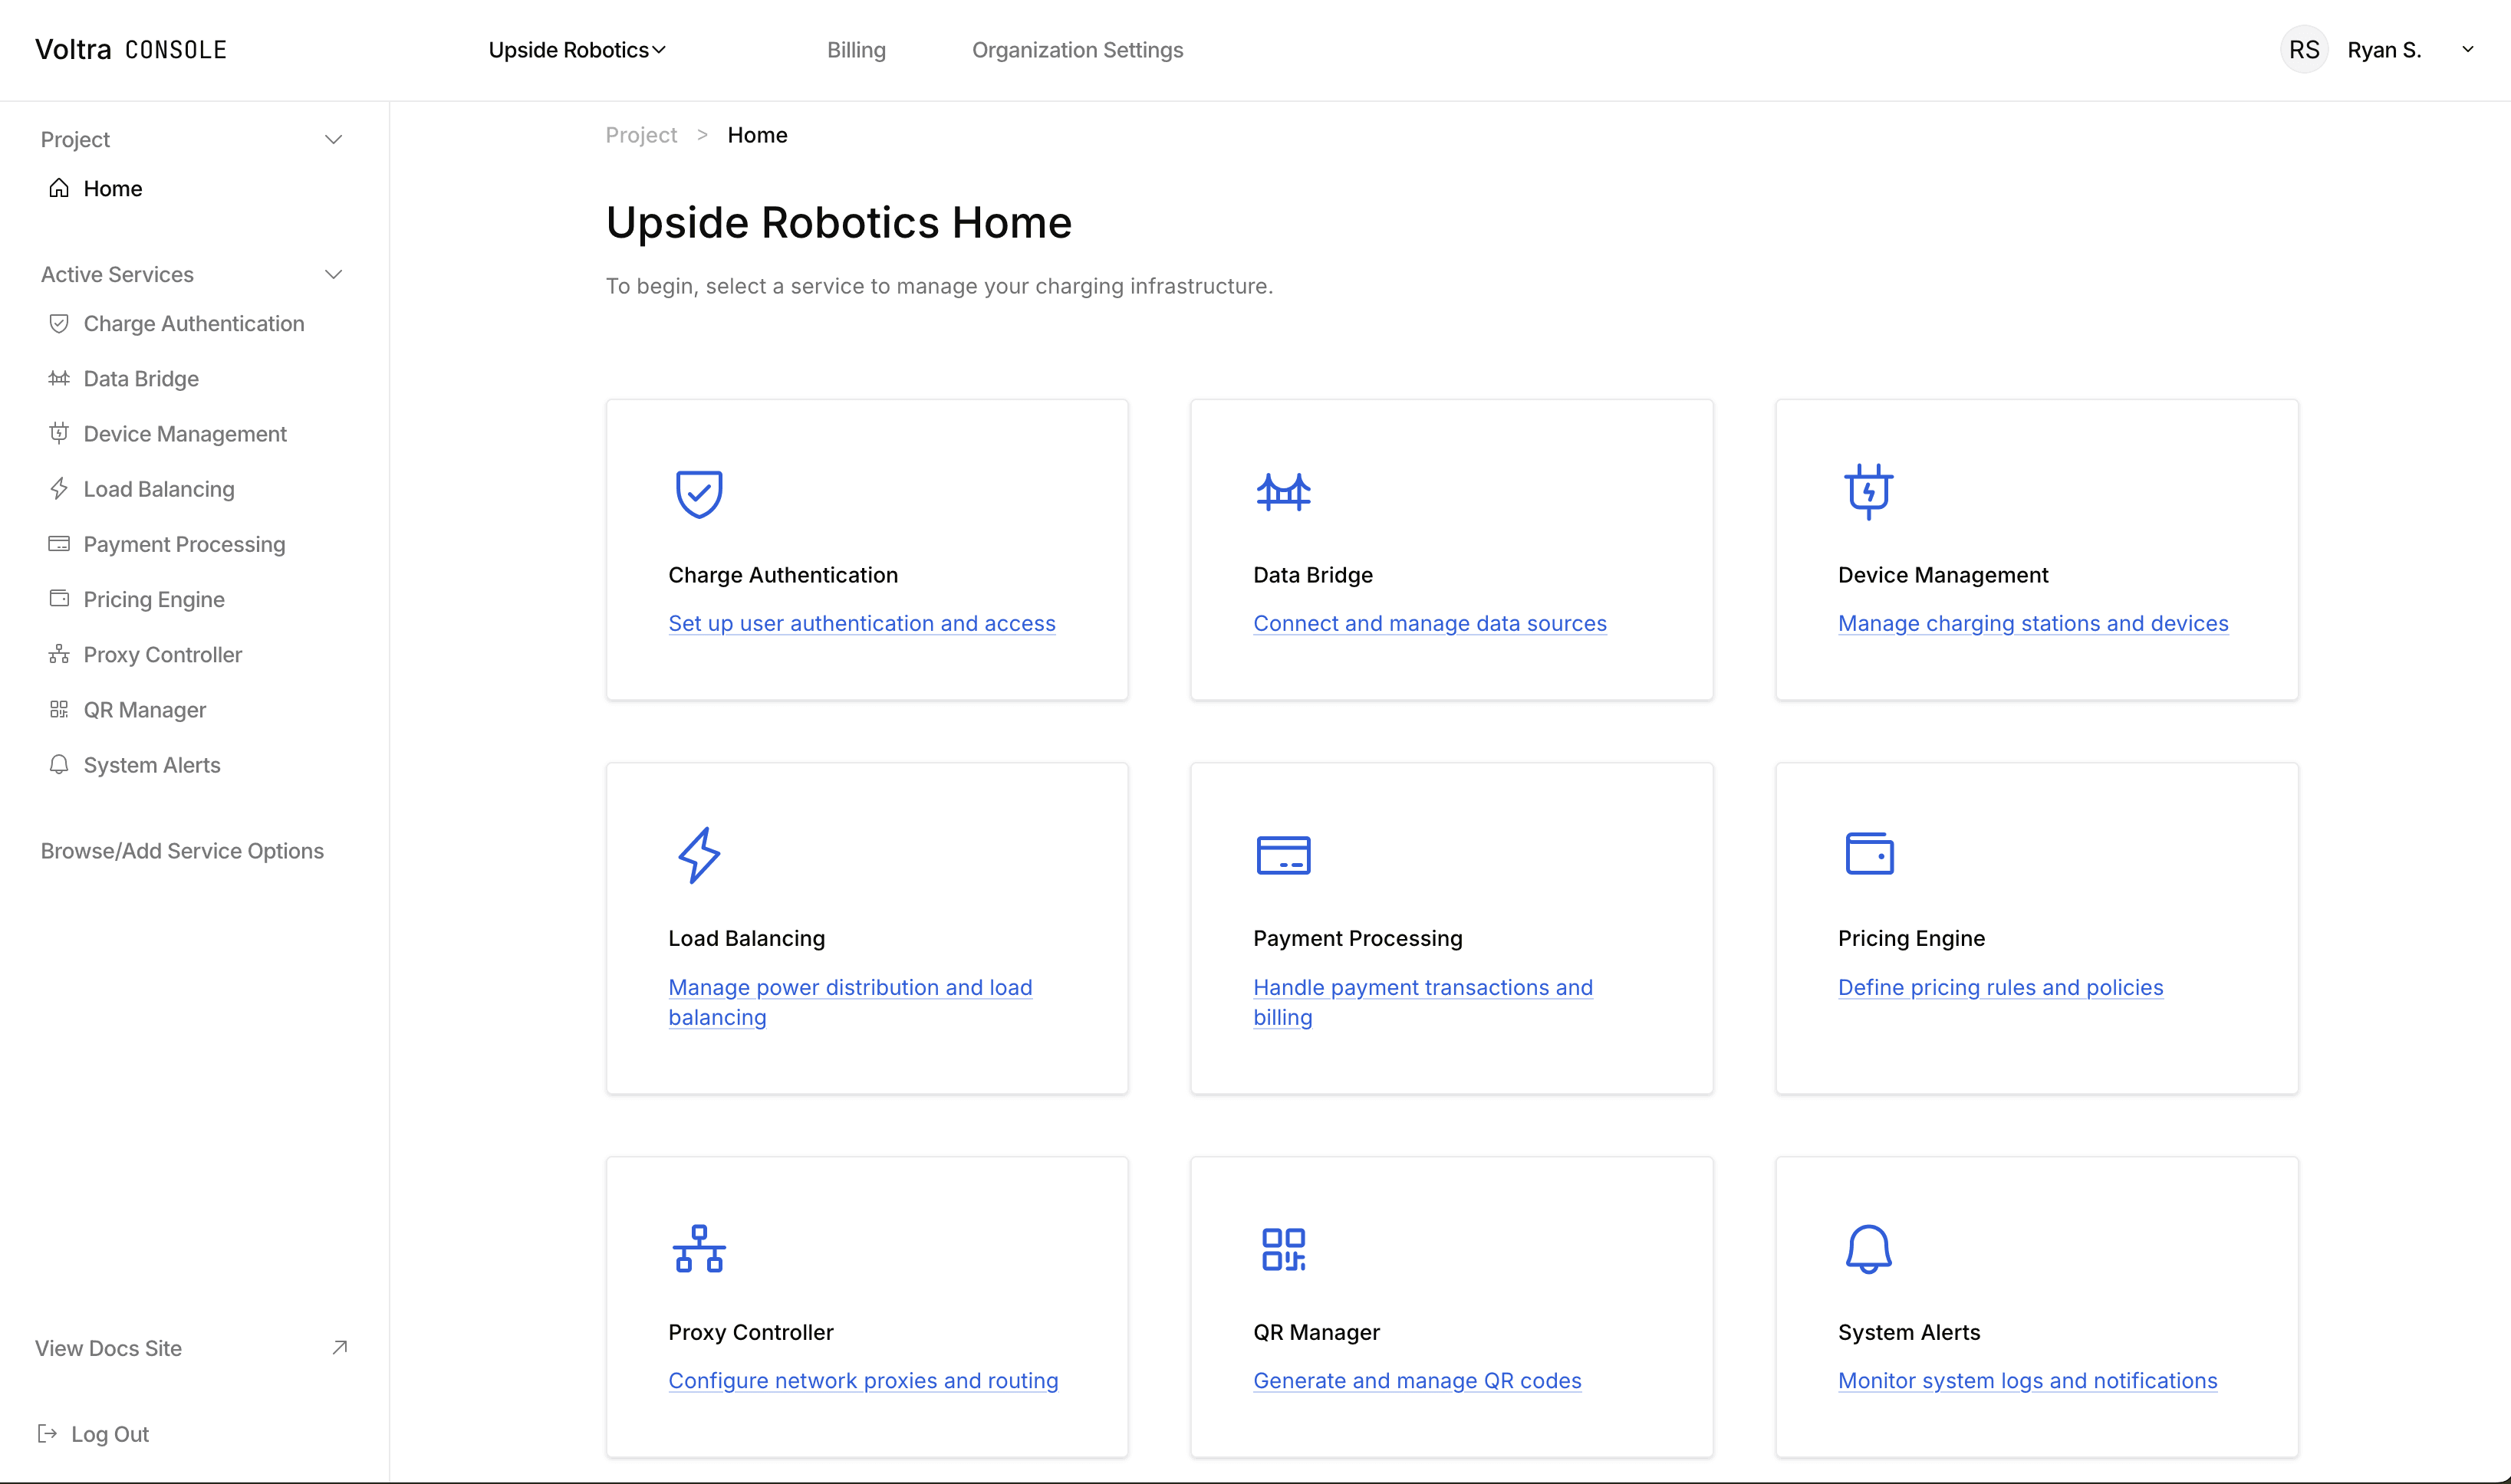Image resolution: width=2511 pixels, height=1484 pixels.
Task: Click the shield icon on Charge Authentication card
Action: 698,493
